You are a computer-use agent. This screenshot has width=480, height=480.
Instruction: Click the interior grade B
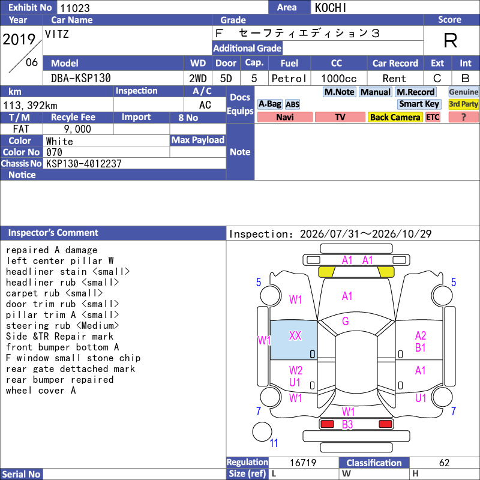pos(466,79)
